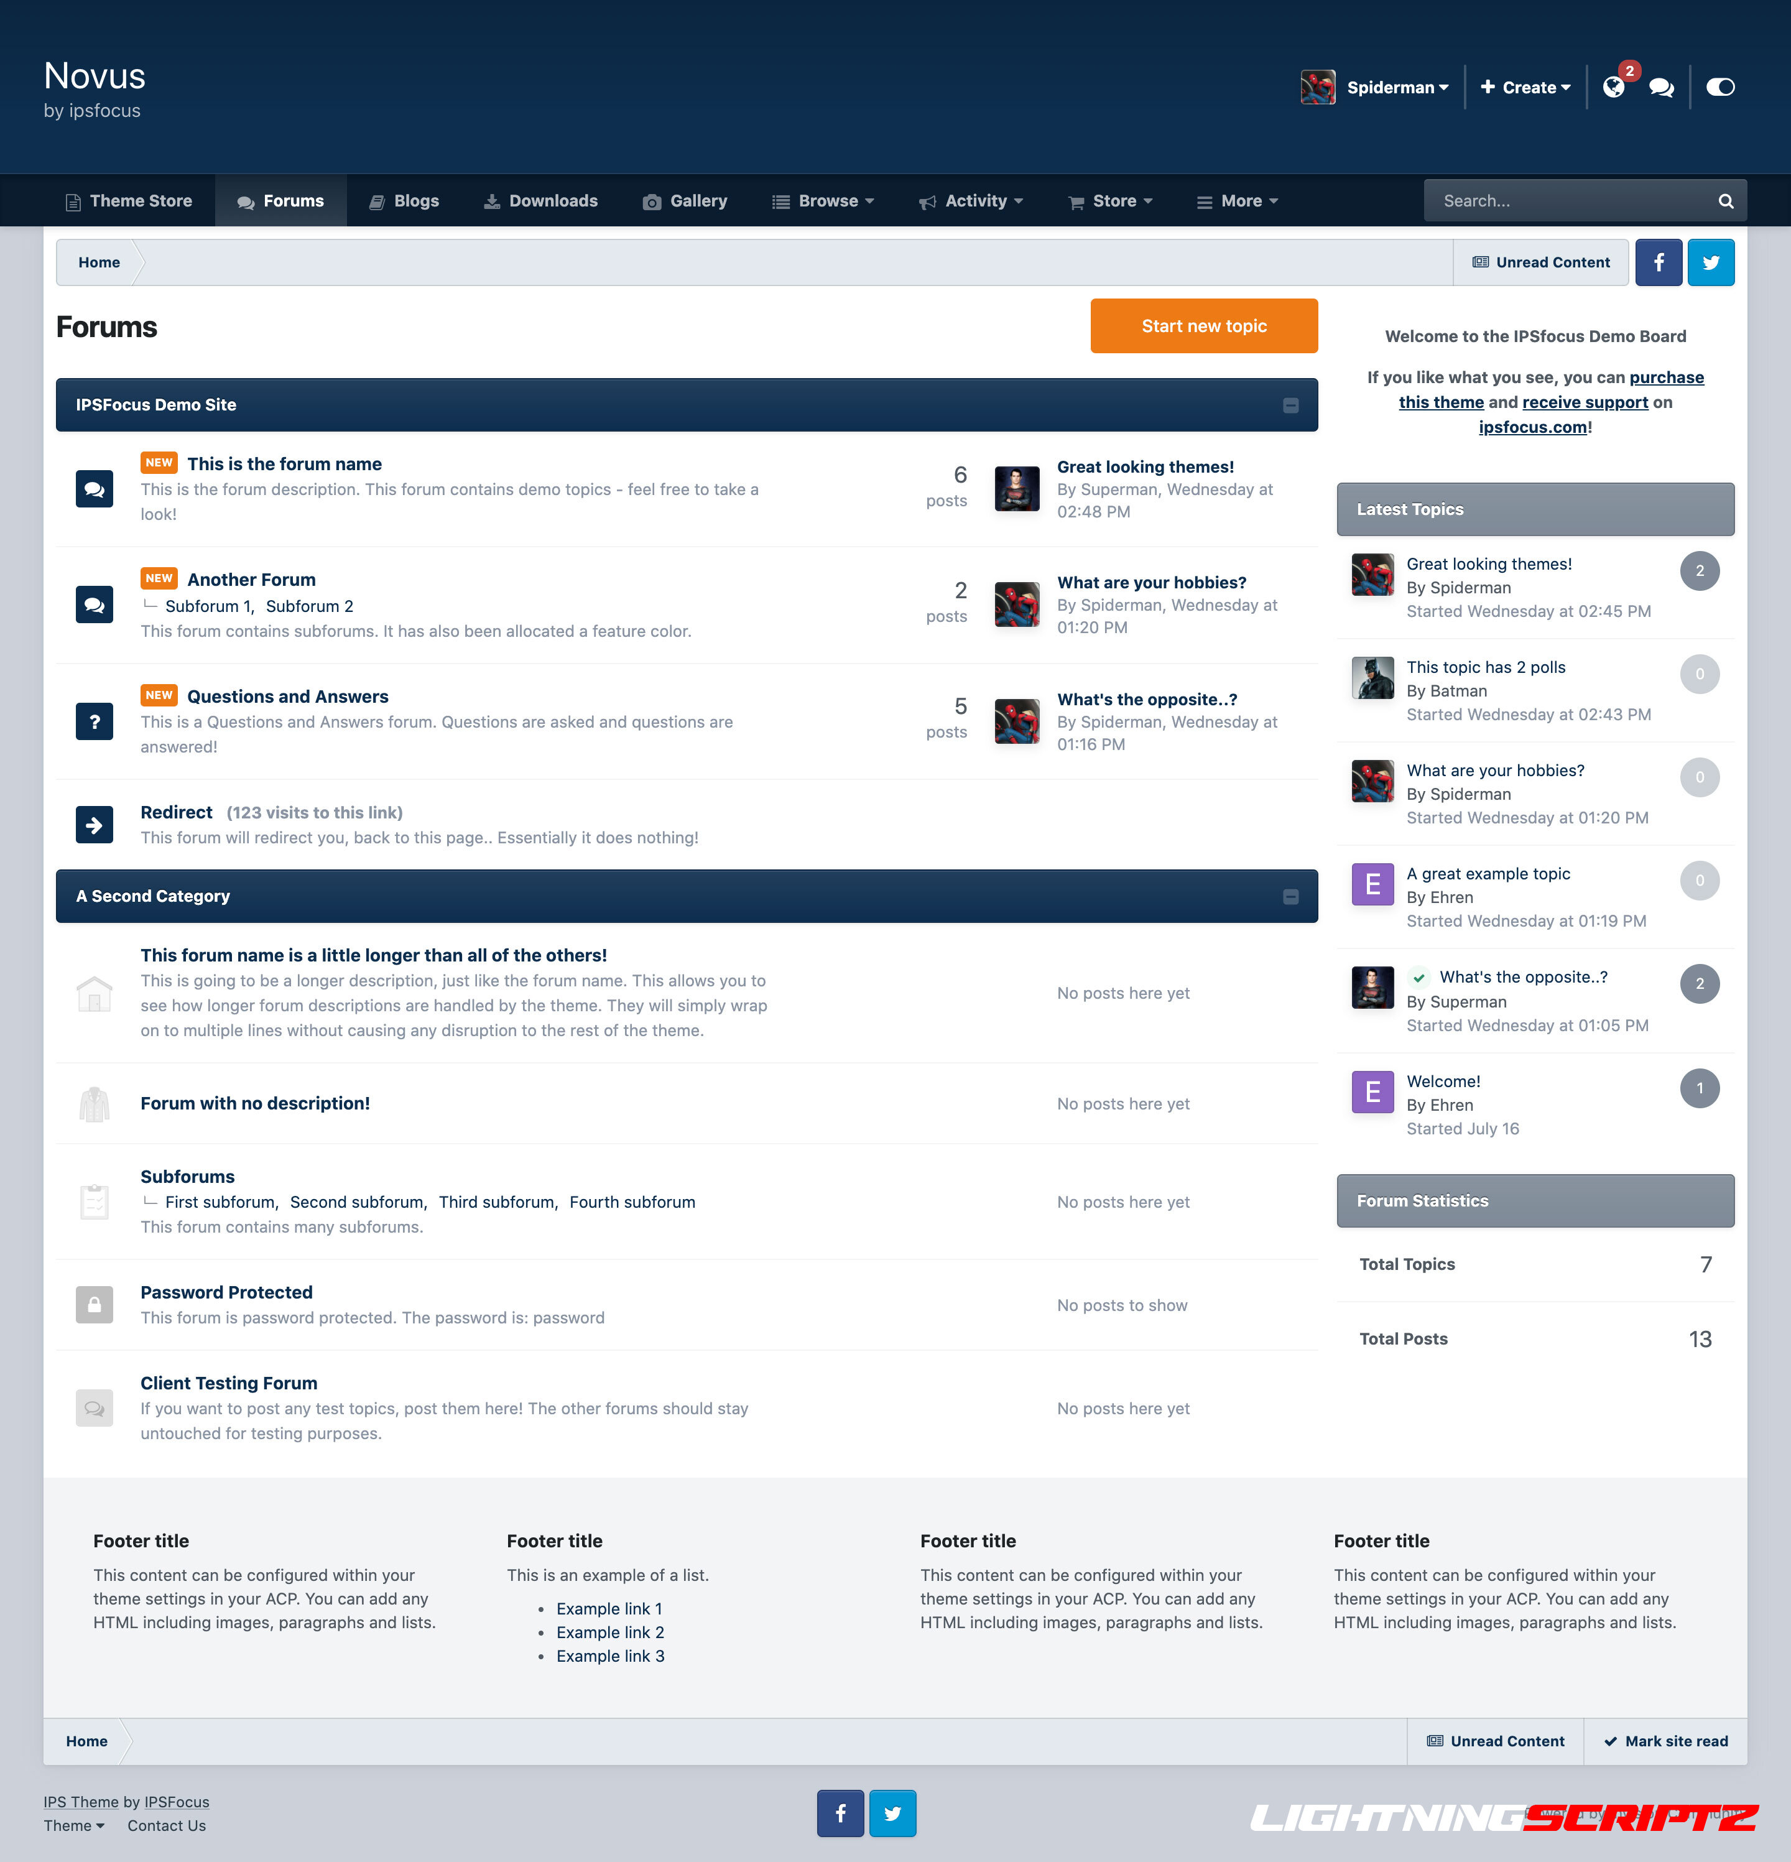Collapse the IPSFocus Demo Site category
Screen dimensions: 1791x1862
coord(1290,405)
